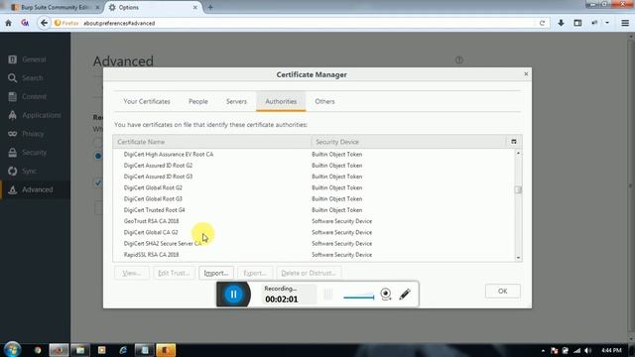Click the Import... button
Viewport: 635px width, 357px height.
[x=216, y=274]
